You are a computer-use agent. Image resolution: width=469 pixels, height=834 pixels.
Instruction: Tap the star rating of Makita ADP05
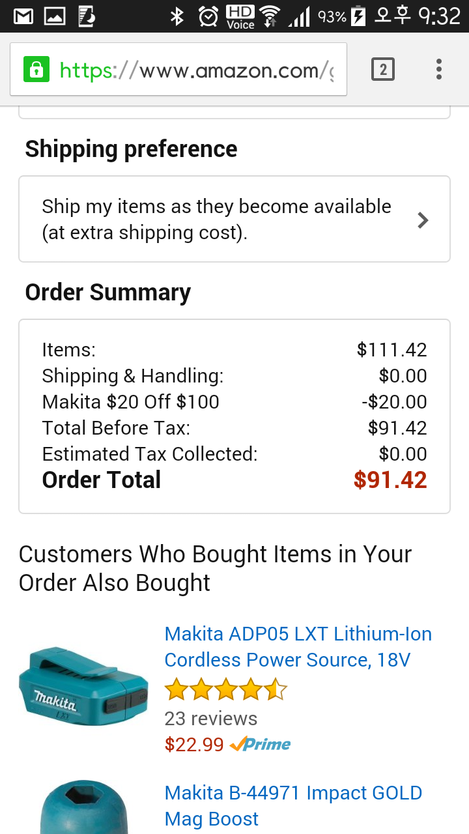[225, 689]
